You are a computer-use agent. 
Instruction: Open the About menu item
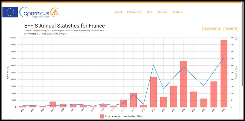click(119, 12)
